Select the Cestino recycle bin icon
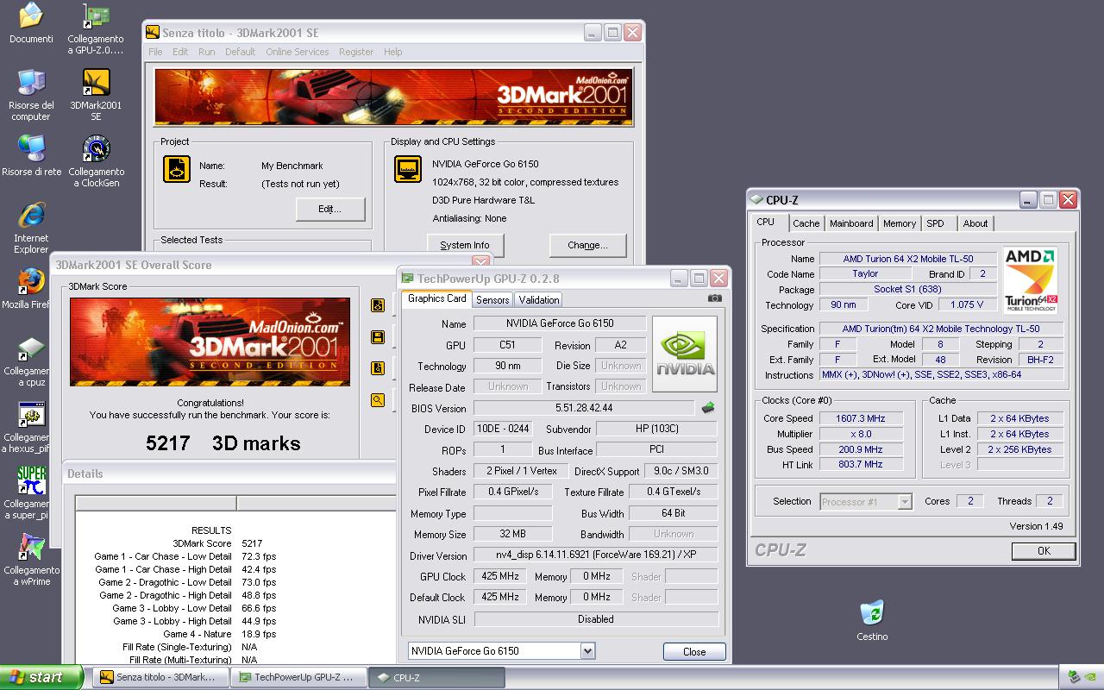Image resolution: width=1104 pixels, height=690 pixels. [872, 621]
